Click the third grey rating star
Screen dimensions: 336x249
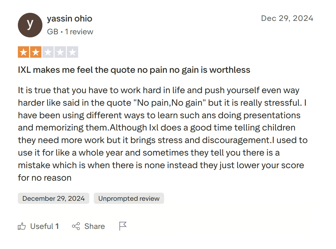(48, 52)
